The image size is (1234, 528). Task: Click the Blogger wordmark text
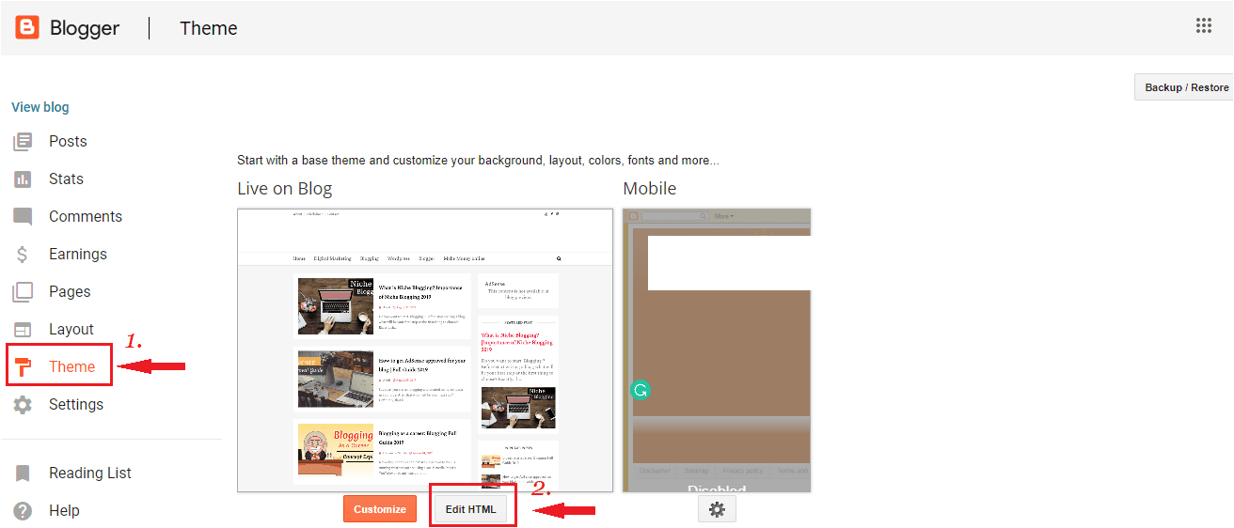[x=84, y=28]
